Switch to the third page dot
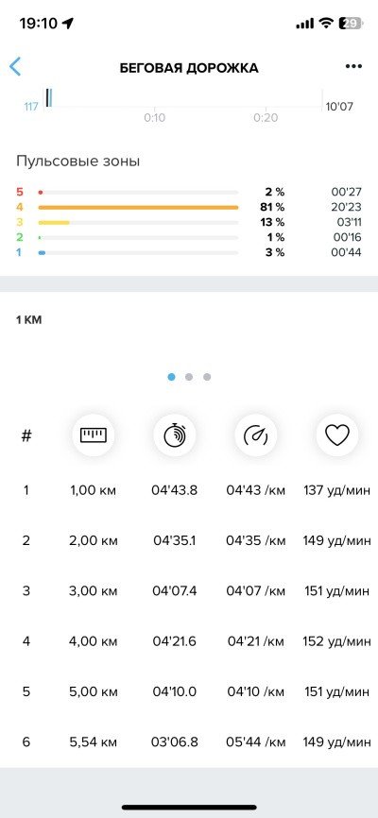The width and height of the screenshot is (378, 818). 207,377
